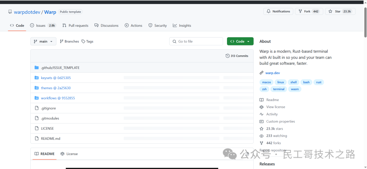Click the submodule icon beside themes
The height and width of the screenshot is (169, 367).
(36, 88)
